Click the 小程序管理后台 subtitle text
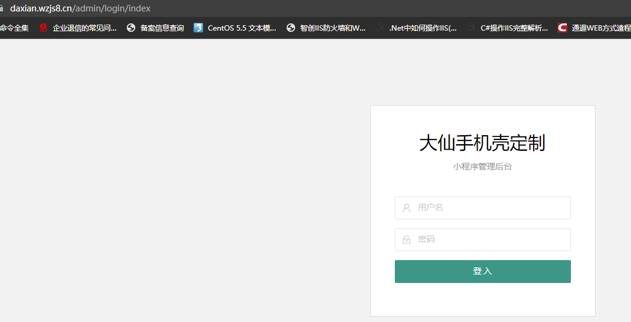This screenshot has width=631, height=322. [482, 166]
